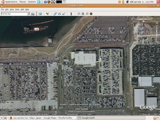The height and width of the screenshot is (120, 160).
Task: Click 'Eye alt 567 m' status text
Action: [x=151, y=114]
